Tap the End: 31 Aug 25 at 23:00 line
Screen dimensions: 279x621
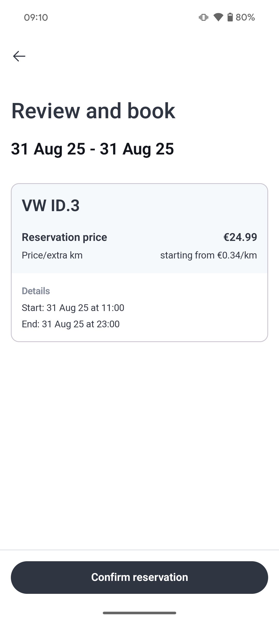(x=71, y=324)
